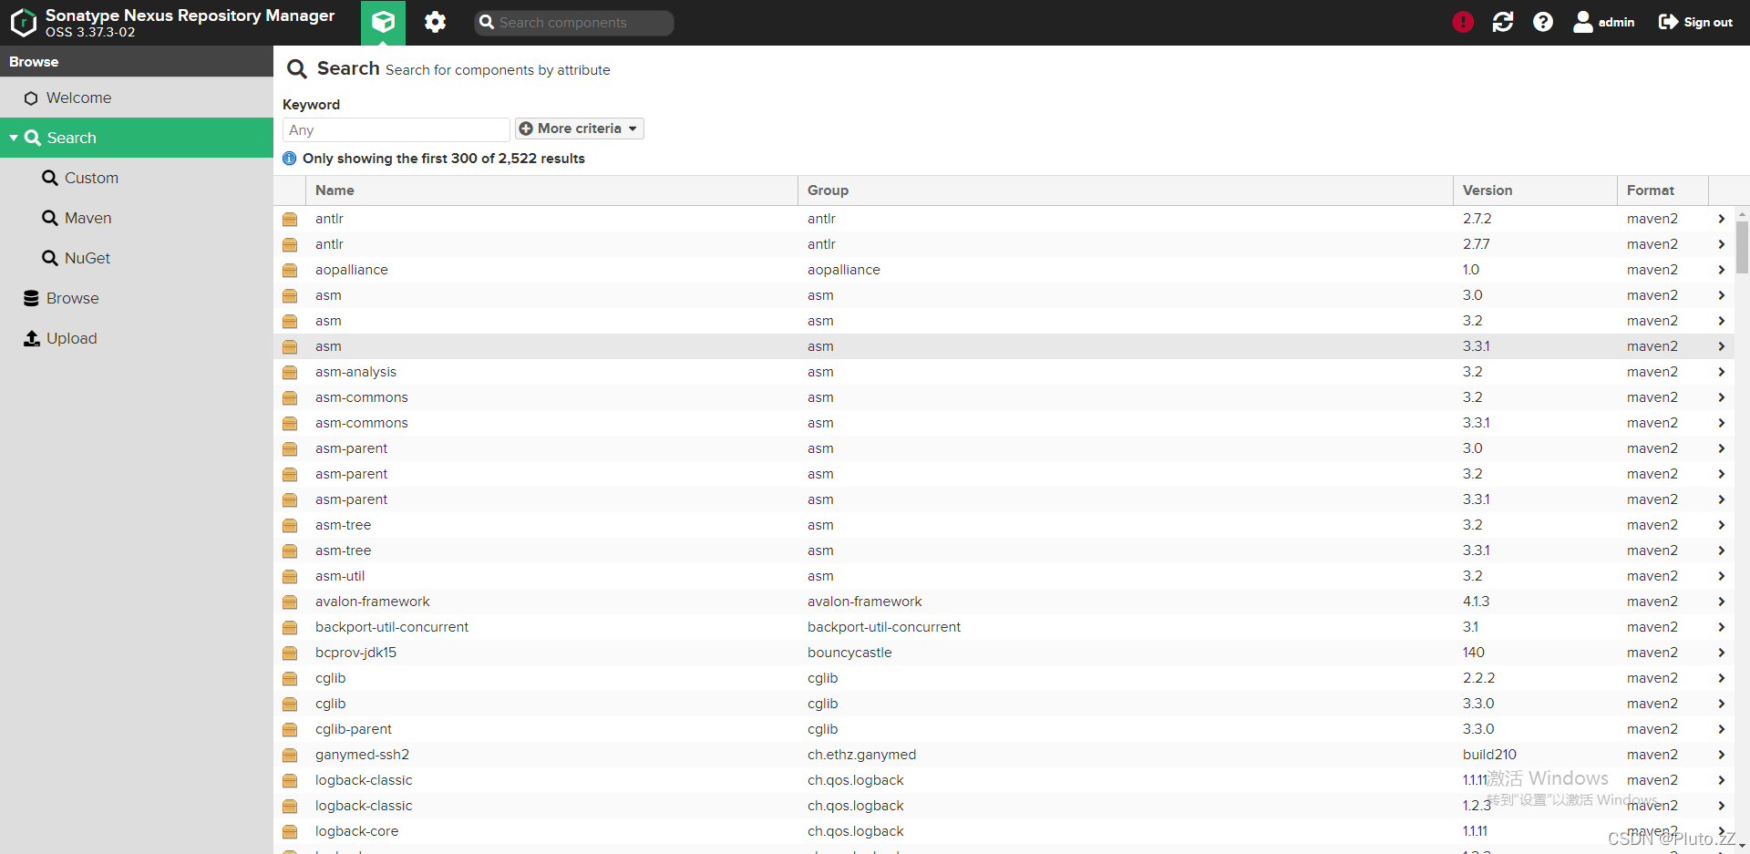Open the NuGet search item
Image resolution: width=1750 pixels, height=854 pixels.
click(137, 258)
